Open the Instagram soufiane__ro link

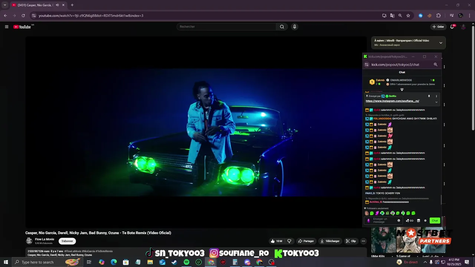coord(392,101)
